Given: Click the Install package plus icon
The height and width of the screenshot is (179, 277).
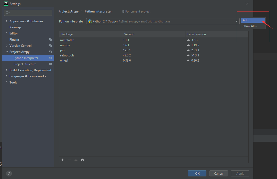Looking at the screenshot, I should tap(63, 160).
